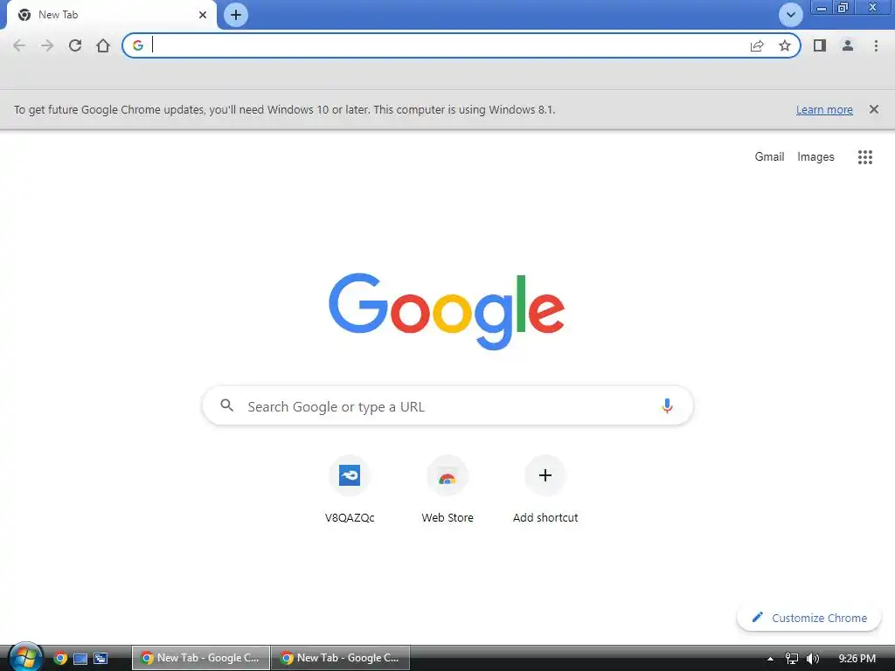Click the Share this page icon
The width and height of the screenshot is (895, 671).
coord(757,45)
